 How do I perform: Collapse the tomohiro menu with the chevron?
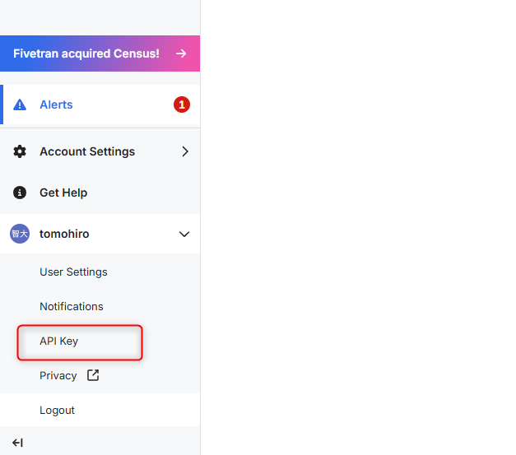(x=184, y=234)
